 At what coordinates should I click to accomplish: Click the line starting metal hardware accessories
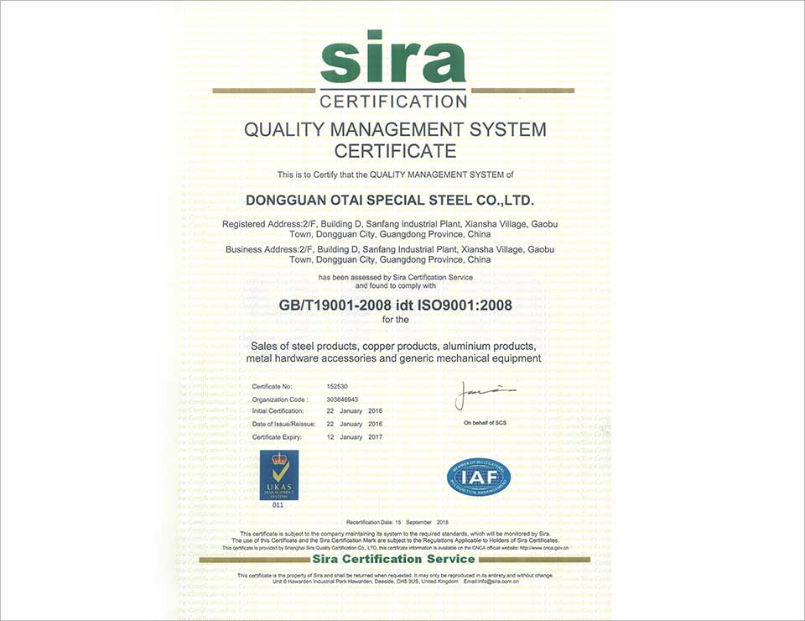coord(393,358)
